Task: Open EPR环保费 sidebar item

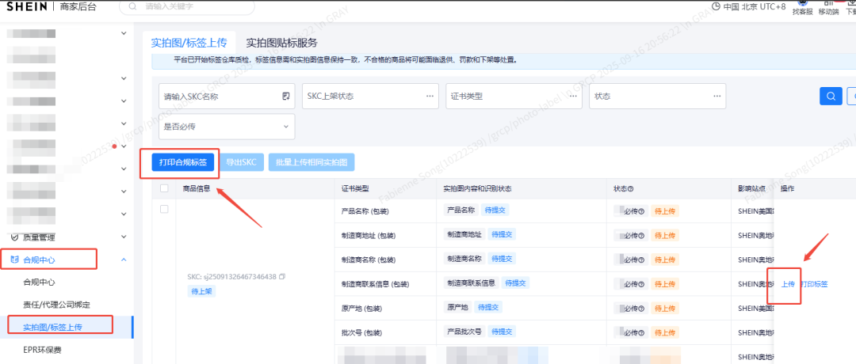Action: pos(42,349)
